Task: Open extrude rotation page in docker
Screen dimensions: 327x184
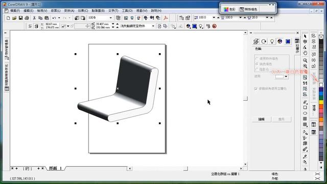Action: point(264,41)
